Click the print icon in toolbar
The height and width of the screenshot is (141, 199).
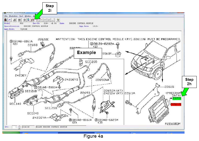click(15, 20)
